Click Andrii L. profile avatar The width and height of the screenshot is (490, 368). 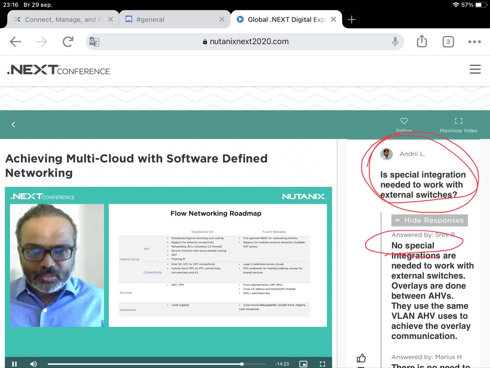pyautogui.click(x=387, y=154)
